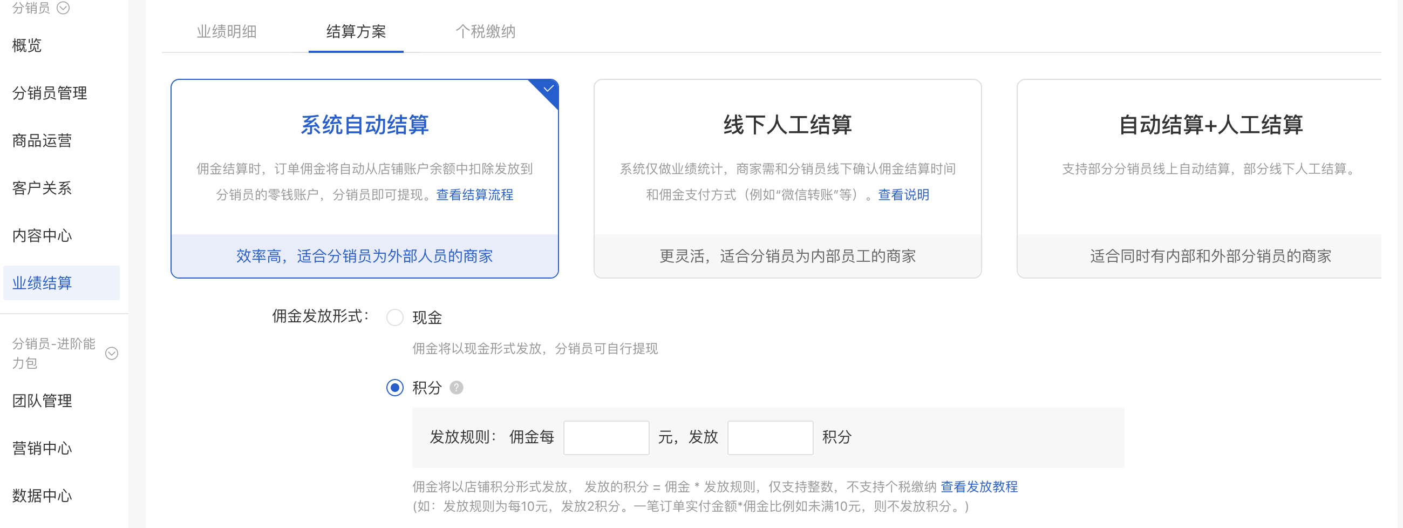Navigate to 数据中心 in the sidebar

point(42,495)
